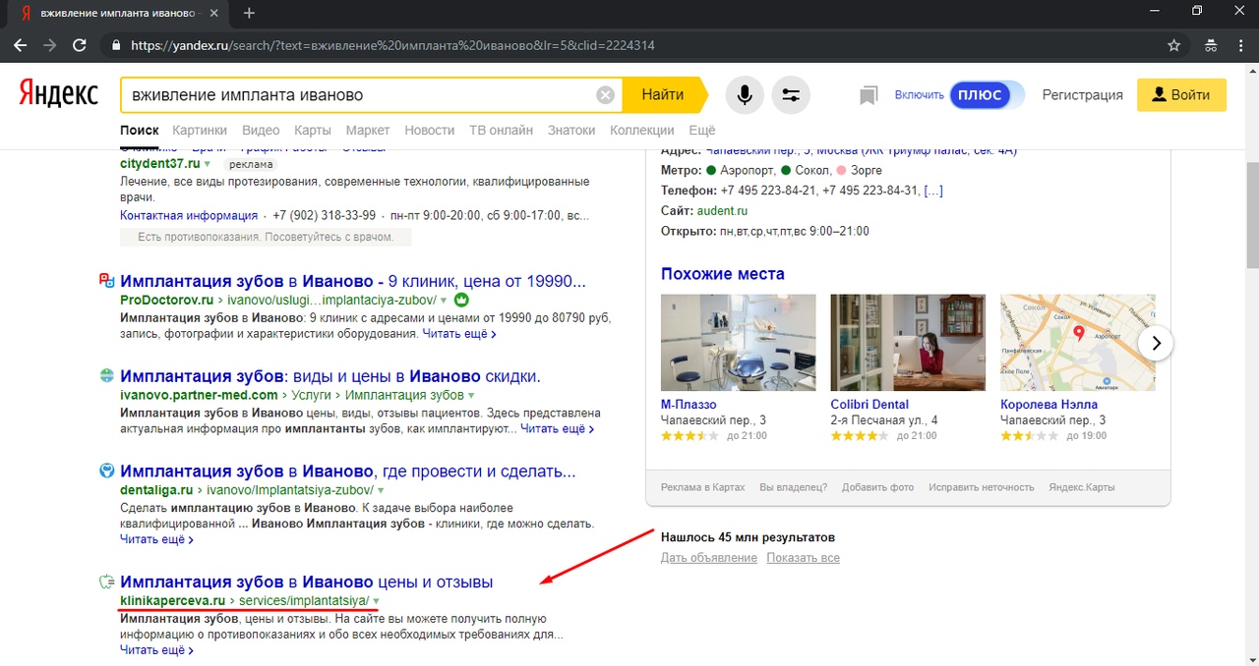Open result Имплантация зубов в Иваново - 9 клиник
1259x666 pixels.
353,281
